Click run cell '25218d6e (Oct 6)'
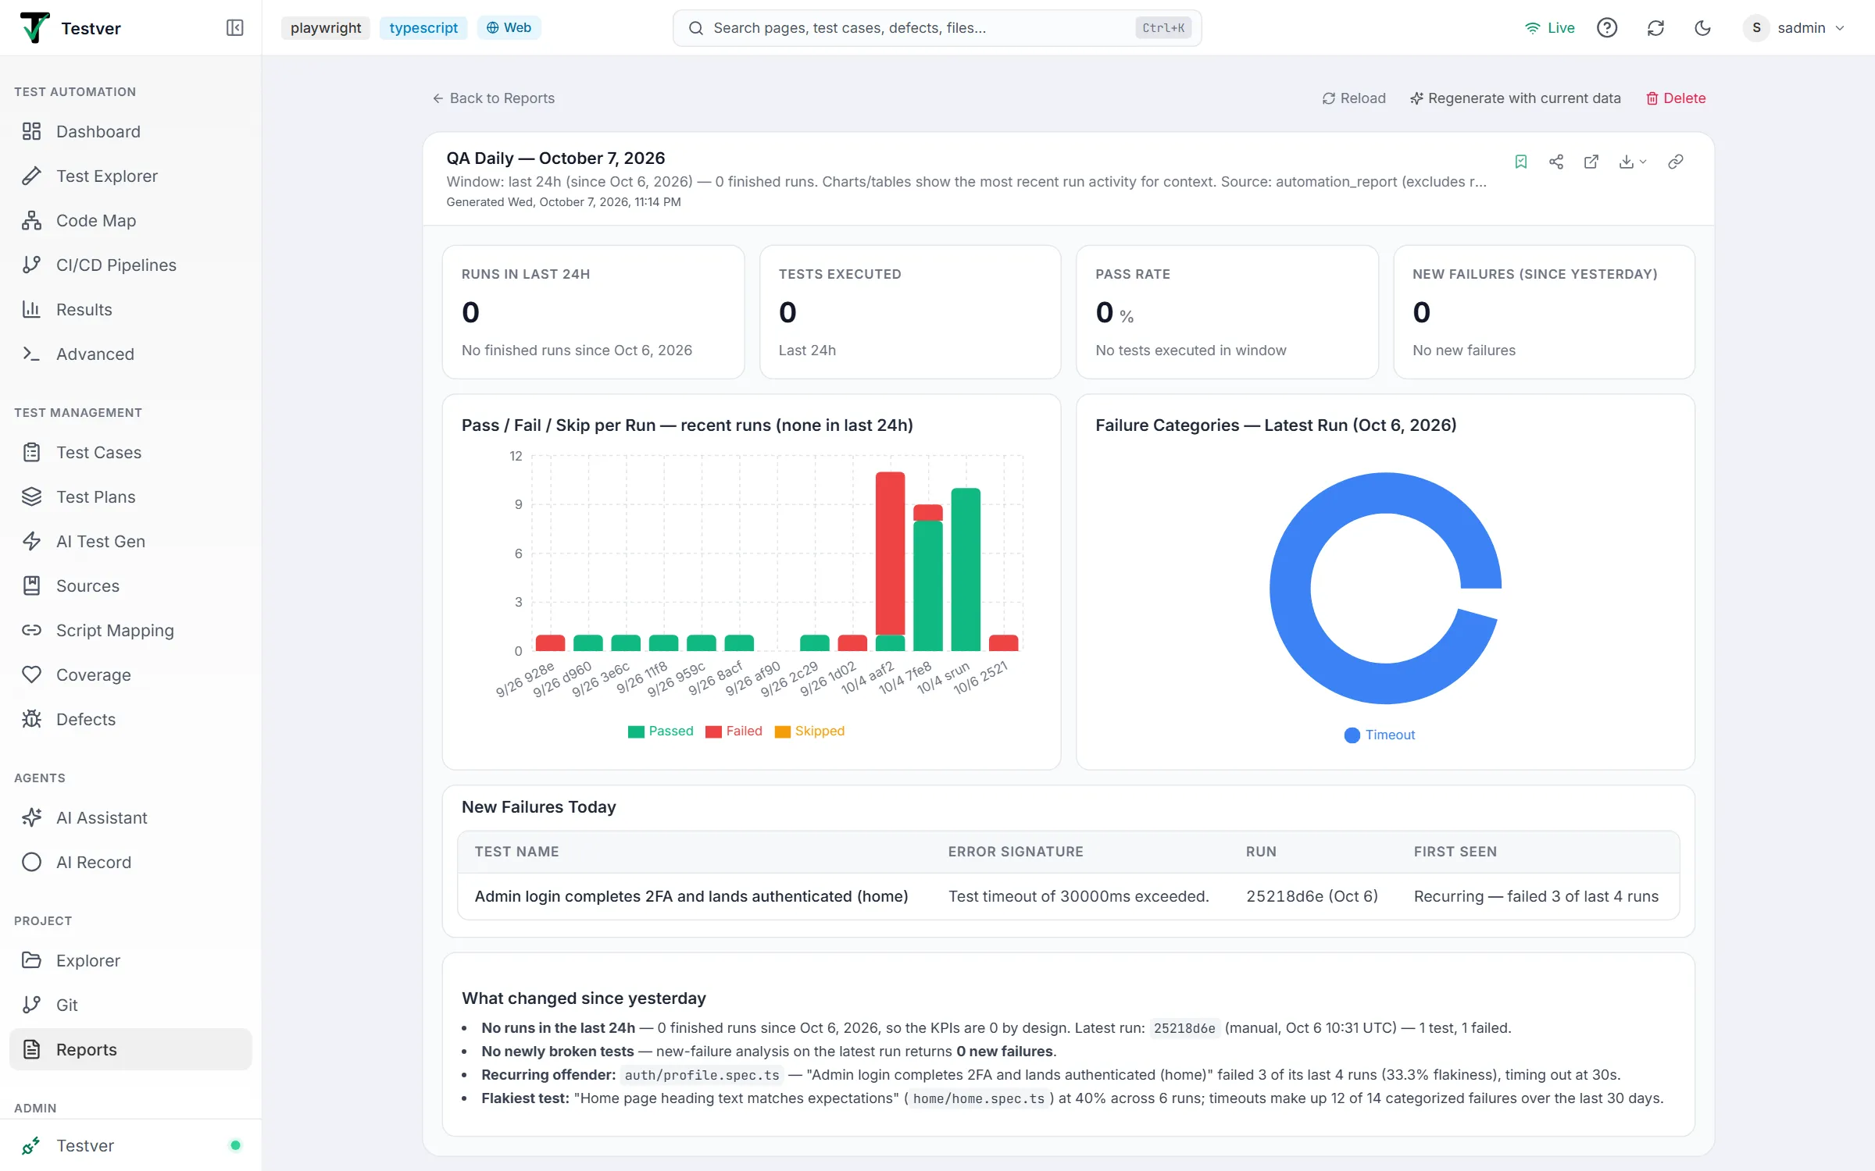 [x=1312, y=896]
